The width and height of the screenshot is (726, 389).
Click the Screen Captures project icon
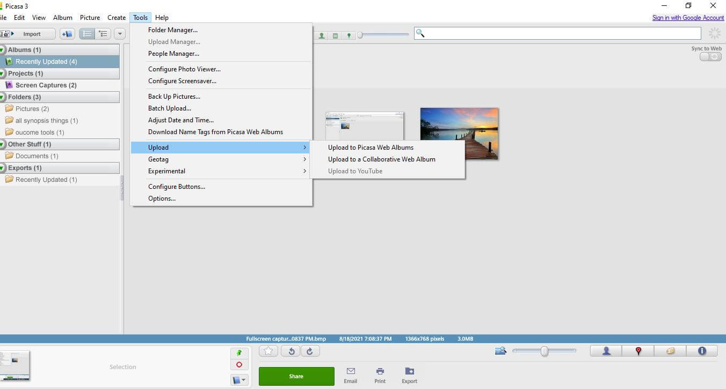[x=9, y=85]
